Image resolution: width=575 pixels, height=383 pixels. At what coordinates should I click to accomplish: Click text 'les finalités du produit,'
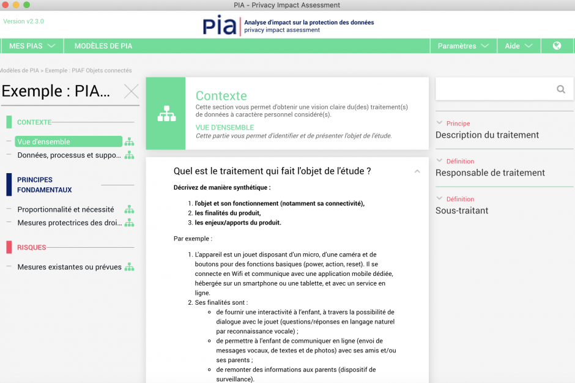228,213
